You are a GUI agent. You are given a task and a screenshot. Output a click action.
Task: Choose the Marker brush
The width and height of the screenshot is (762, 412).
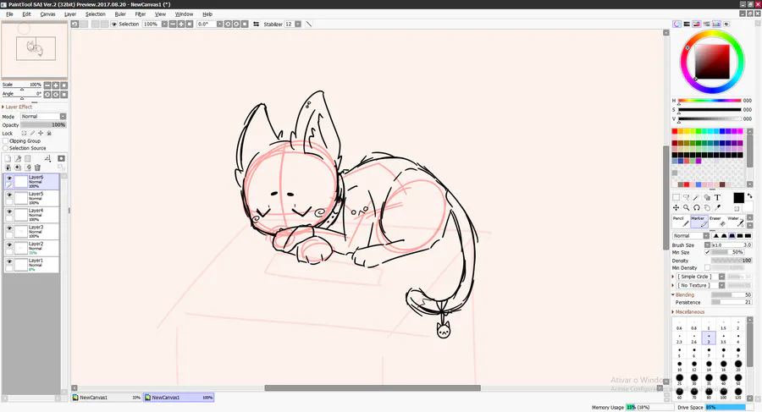pyautogui.click(x=698, y=221)
